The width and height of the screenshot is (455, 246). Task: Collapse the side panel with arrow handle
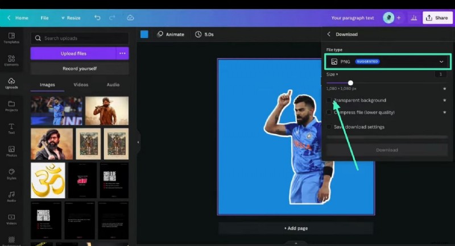(x=138, y=142)
